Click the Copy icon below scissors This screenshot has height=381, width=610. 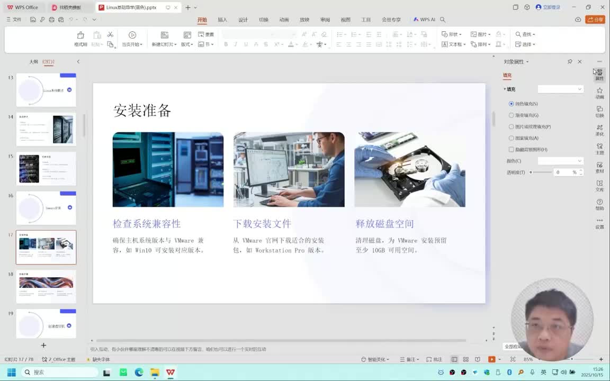coord(111,44)
